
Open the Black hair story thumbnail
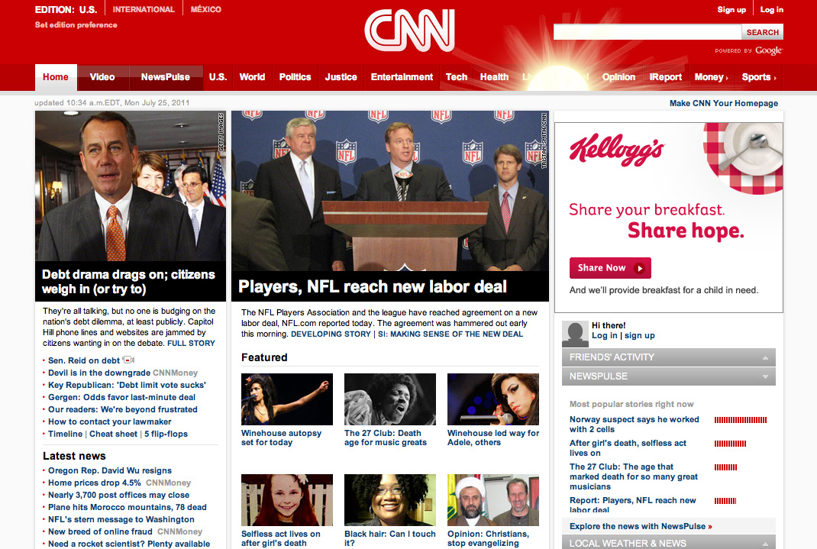[390, 500]
